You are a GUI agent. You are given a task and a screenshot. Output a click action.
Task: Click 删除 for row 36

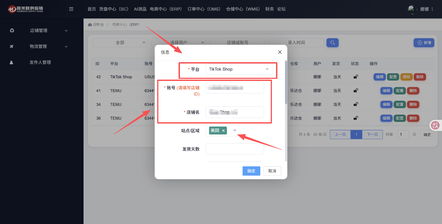click(413, 118)
